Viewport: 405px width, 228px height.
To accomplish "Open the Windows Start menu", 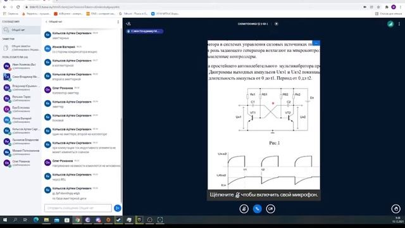I will click(x=5, y=220).
